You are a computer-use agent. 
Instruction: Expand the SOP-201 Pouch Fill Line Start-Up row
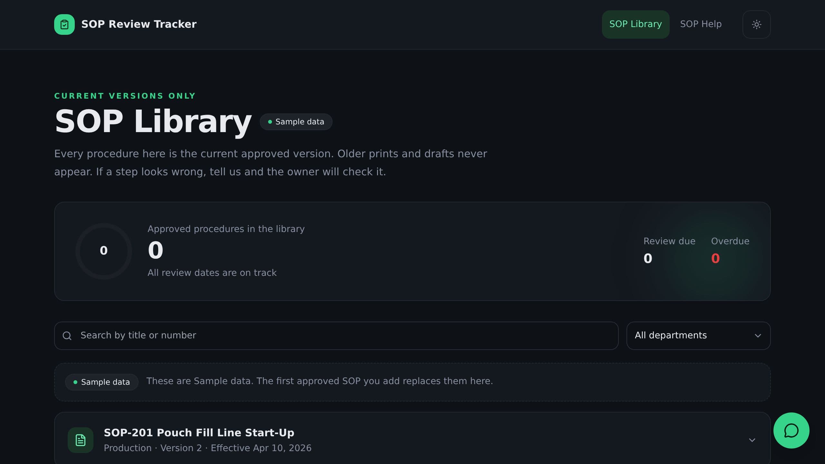pos(752,440)
